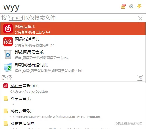Image resolution: width=146 pixels, height=129 pixels.
Task: Click the folder icon for the Start Menu 网易云音乐 entry
Action: tap(6, 111)
